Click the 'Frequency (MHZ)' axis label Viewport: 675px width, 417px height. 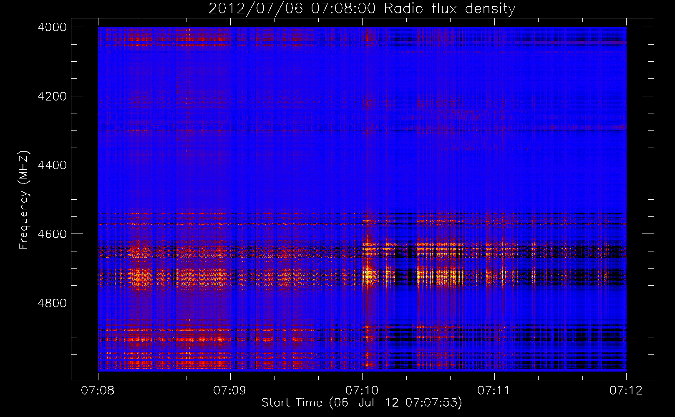pyautogui.click(x=24, y=200)
